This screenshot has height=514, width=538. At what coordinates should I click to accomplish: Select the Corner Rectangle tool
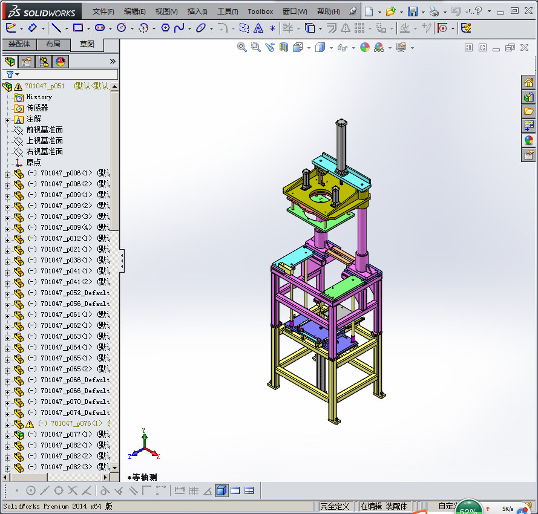point(78,28)
